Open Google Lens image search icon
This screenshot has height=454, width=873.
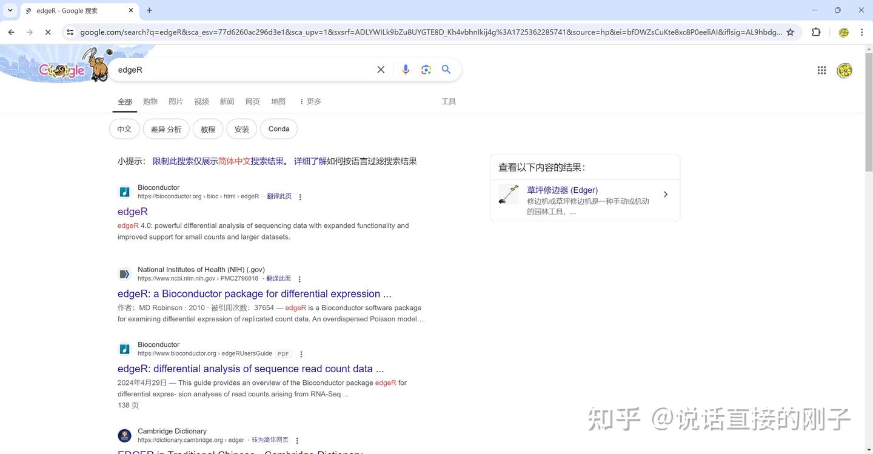pyautogui.click(x=426, y=70)
